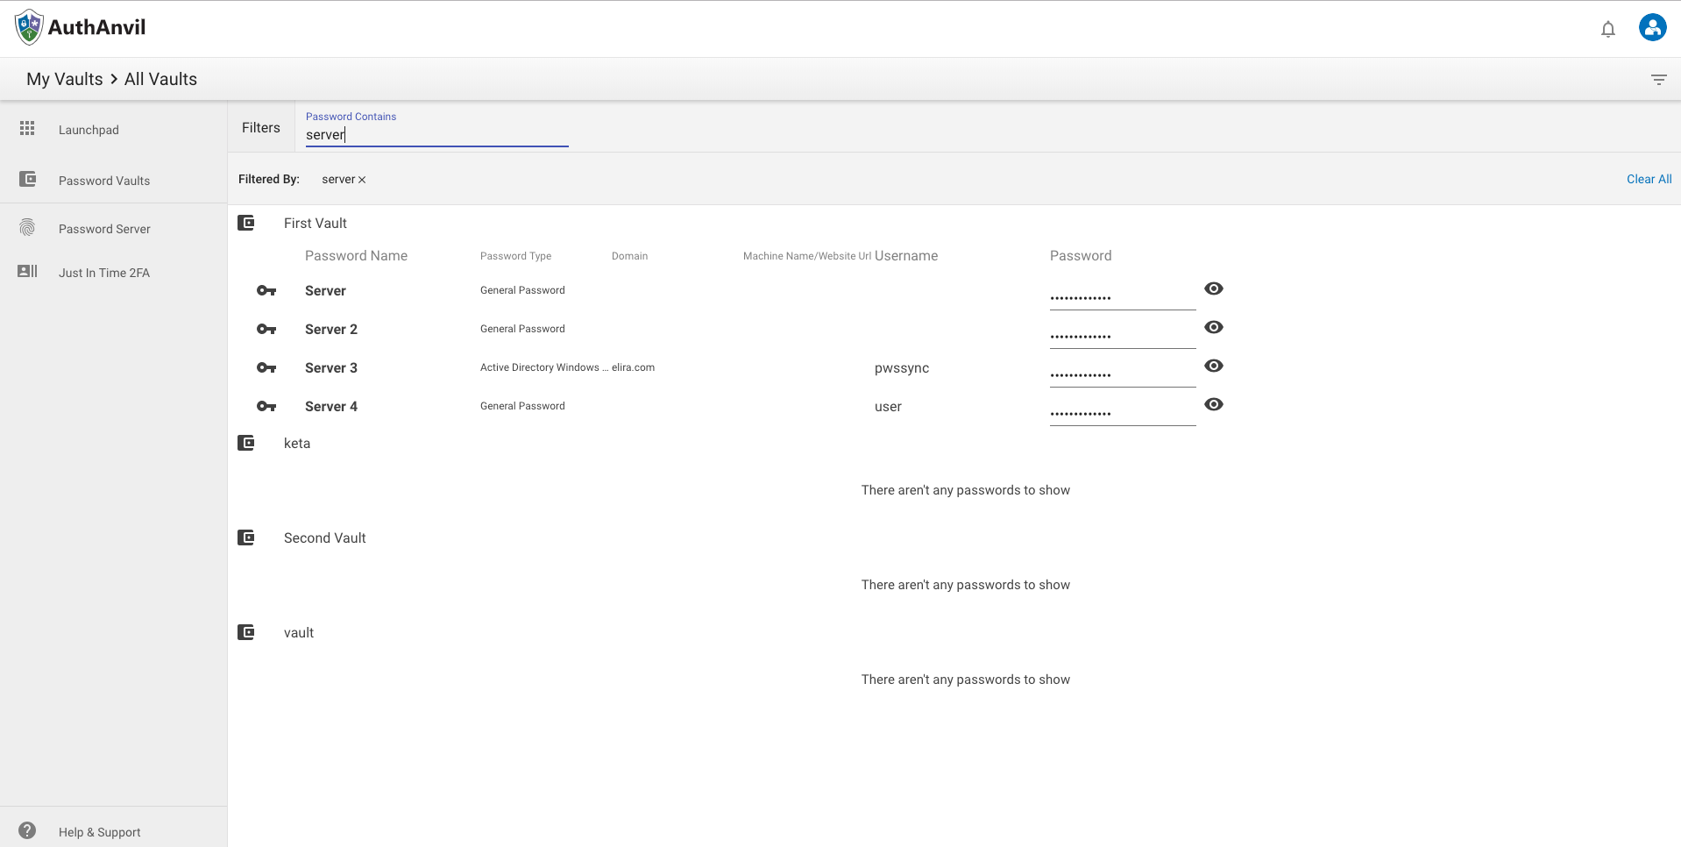Click the Domain column header
The width and height of the screenshot is (1681, 847).
click(629, 256)
